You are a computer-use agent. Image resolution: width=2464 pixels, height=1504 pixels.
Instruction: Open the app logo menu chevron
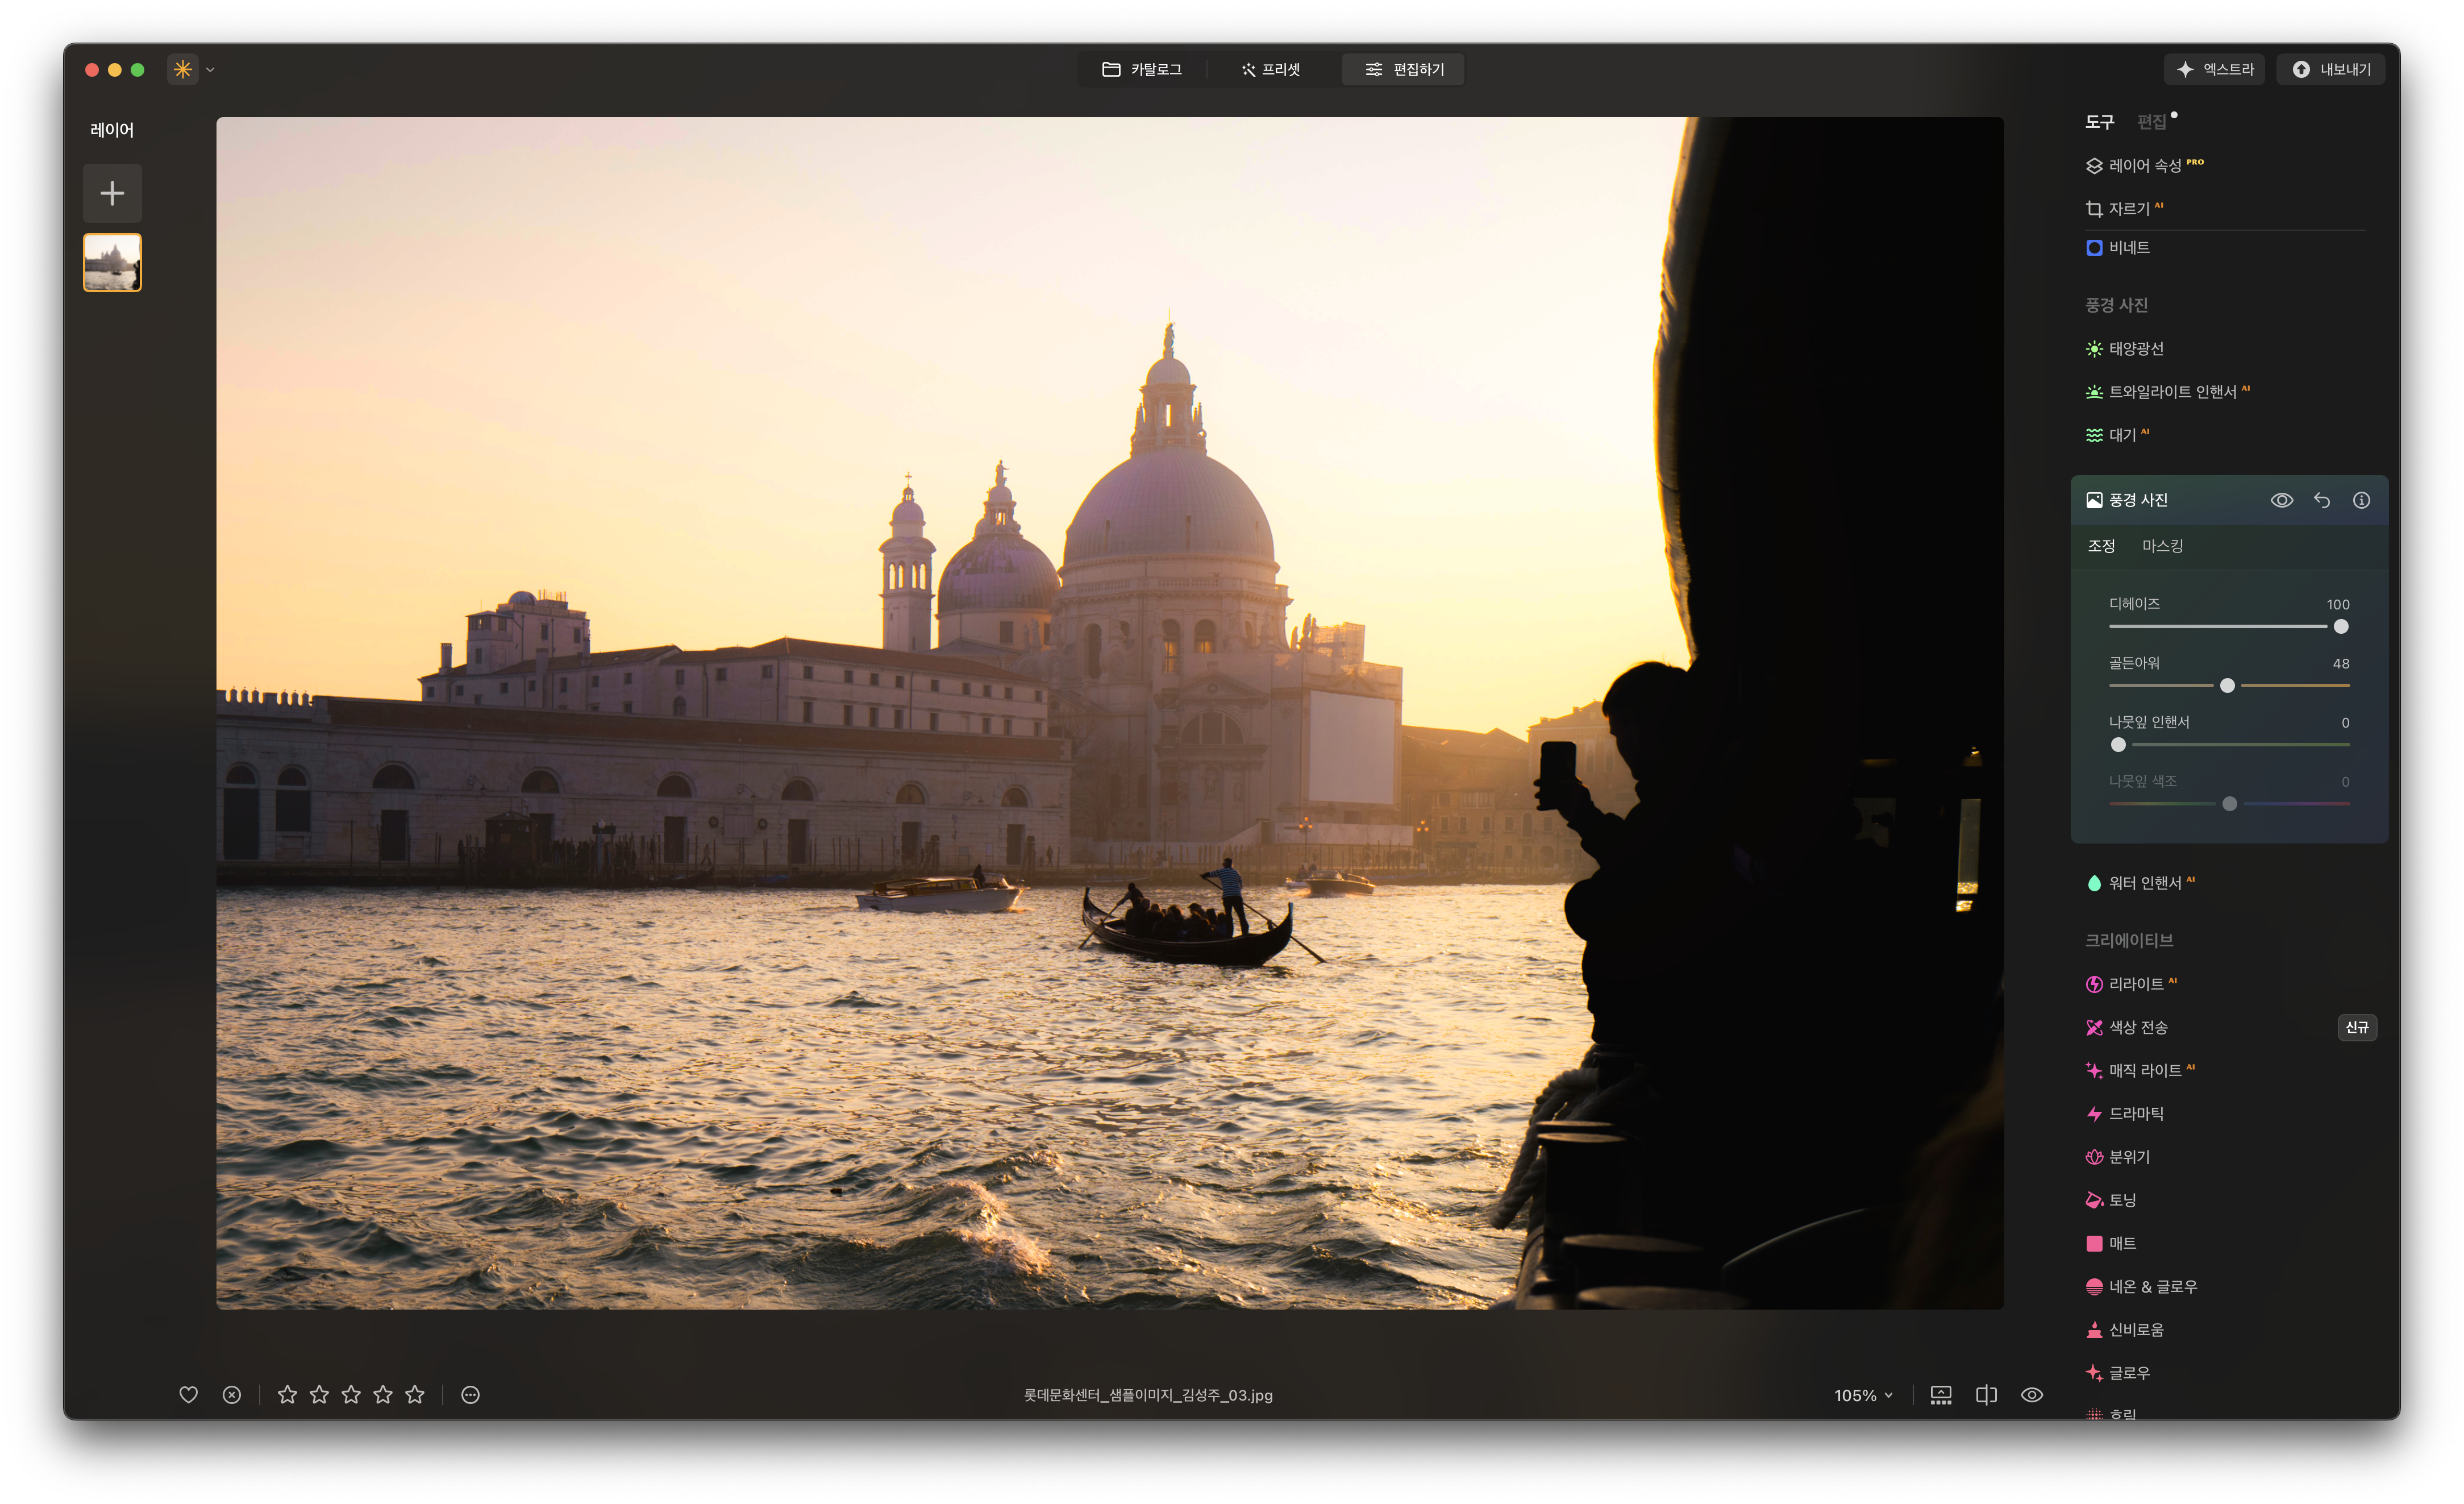[x=210, y=70]
